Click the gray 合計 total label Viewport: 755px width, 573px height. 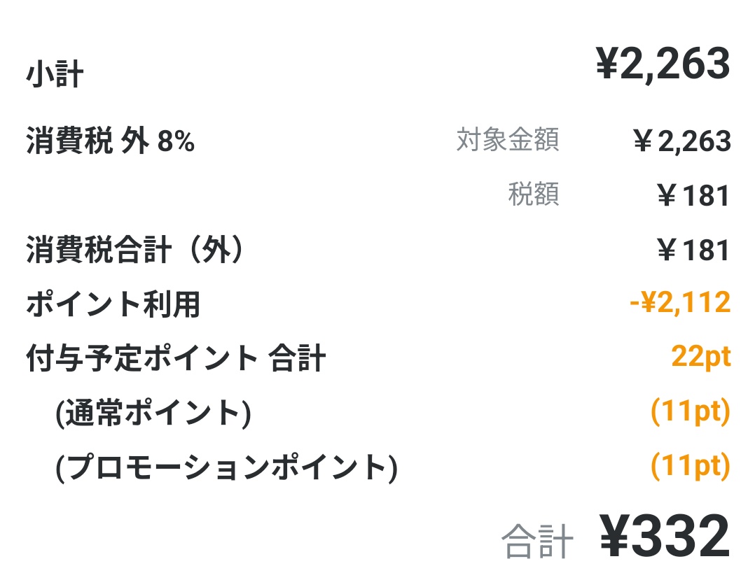[537, 542]
